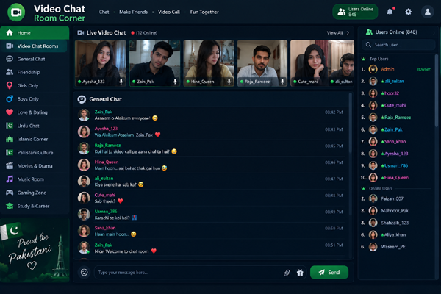Click the Live Video Chat camera icon

click(x=80, y=33)
